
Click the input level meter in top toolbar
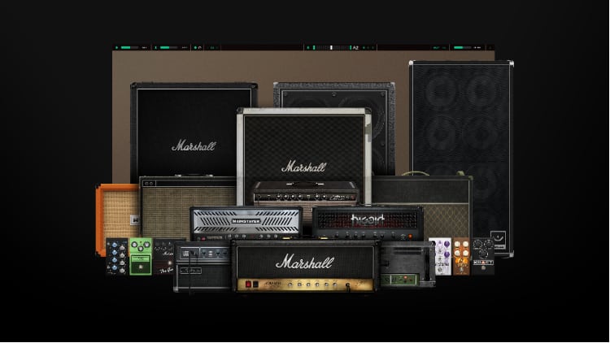[x=129, y=47]
